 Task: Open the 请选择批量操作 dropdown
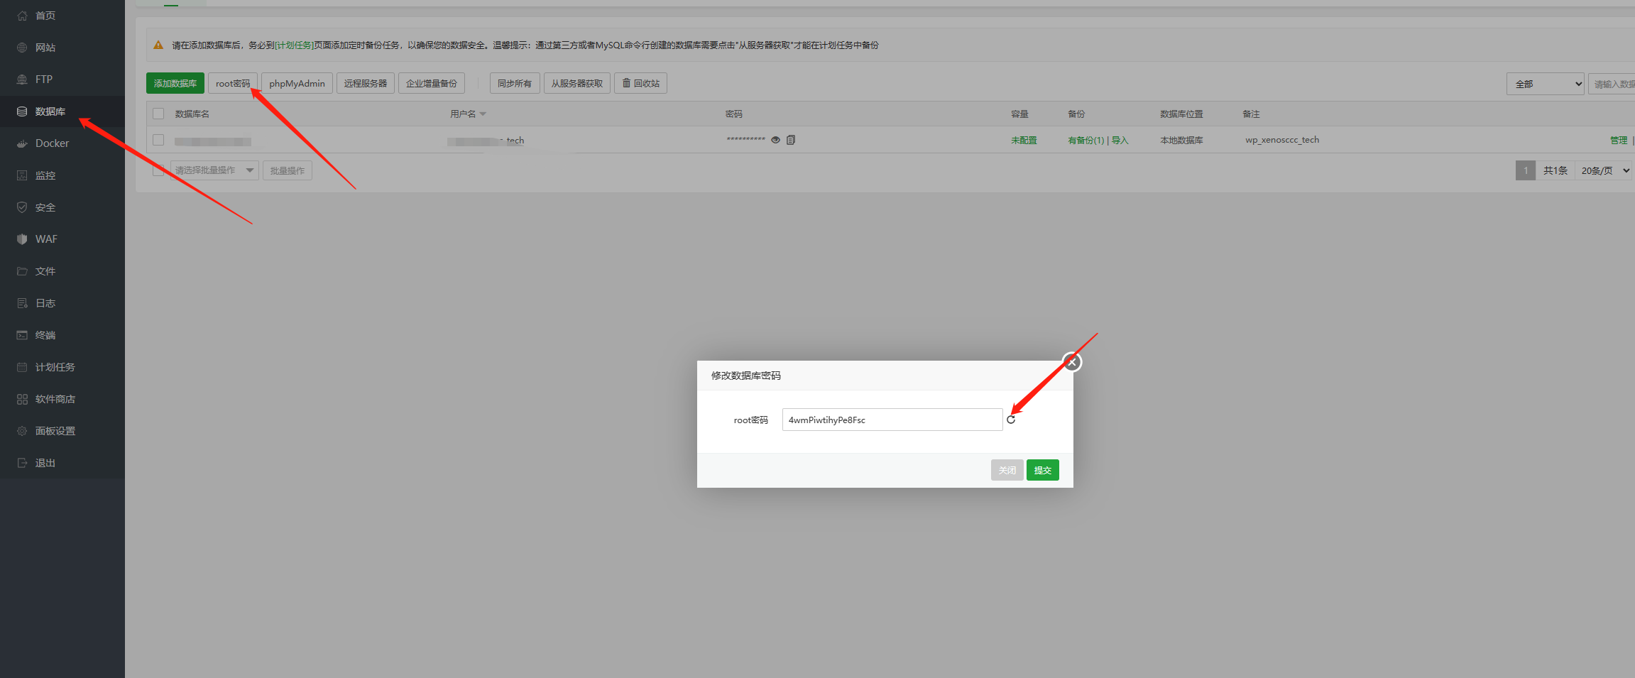point(214,170)
